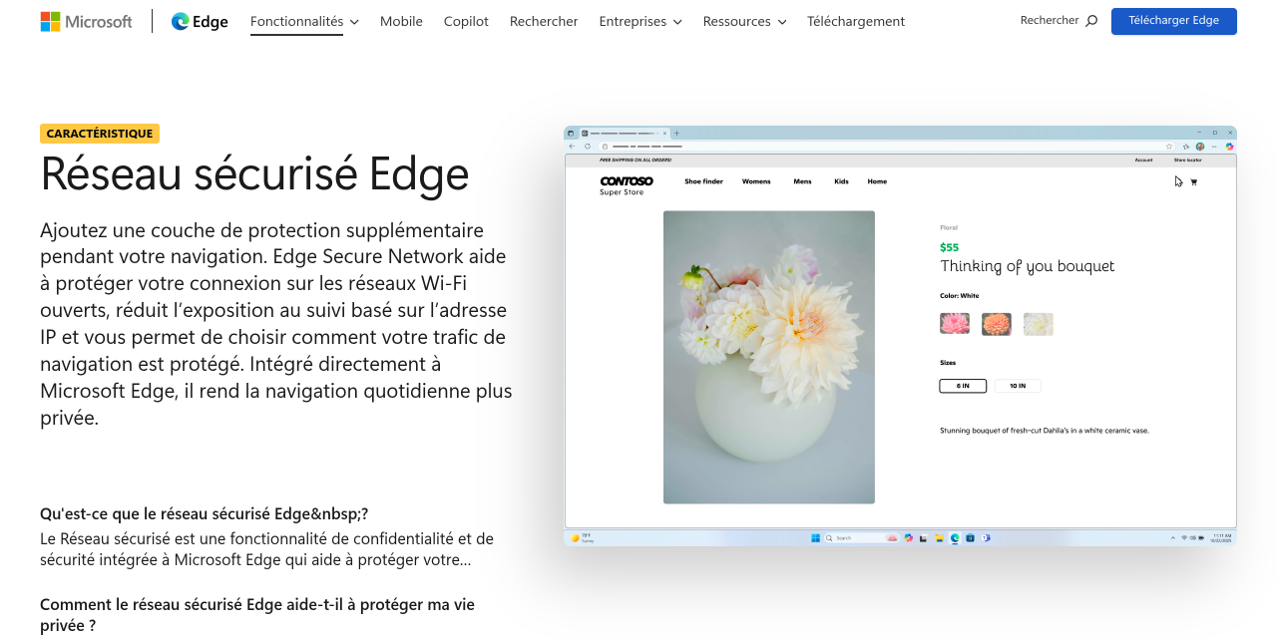Click the Contoso Super Store logo
This screenshot has height=638, width=1277.
point(627,185)
